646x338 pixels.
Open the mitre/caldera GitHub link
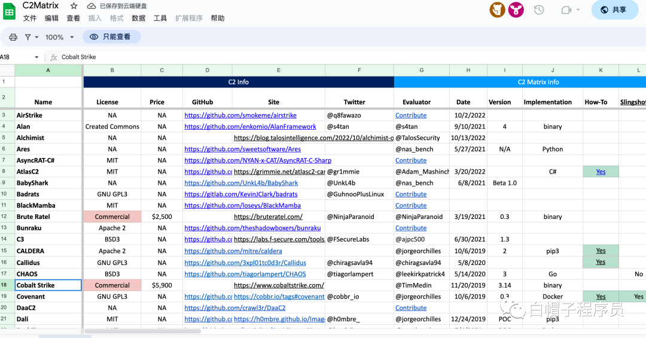pos(233,251)
